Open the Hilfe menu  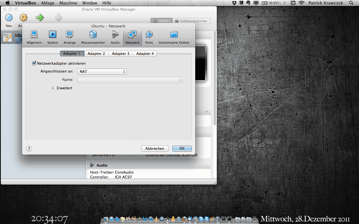[x=107, y=3]
